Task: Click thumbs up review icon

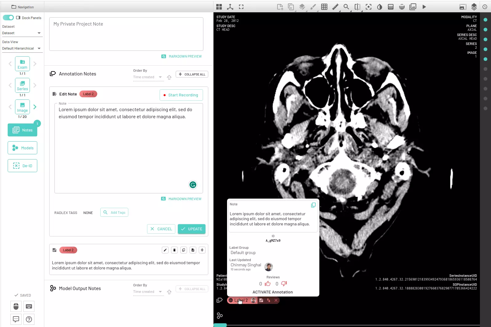Action: 268,284
